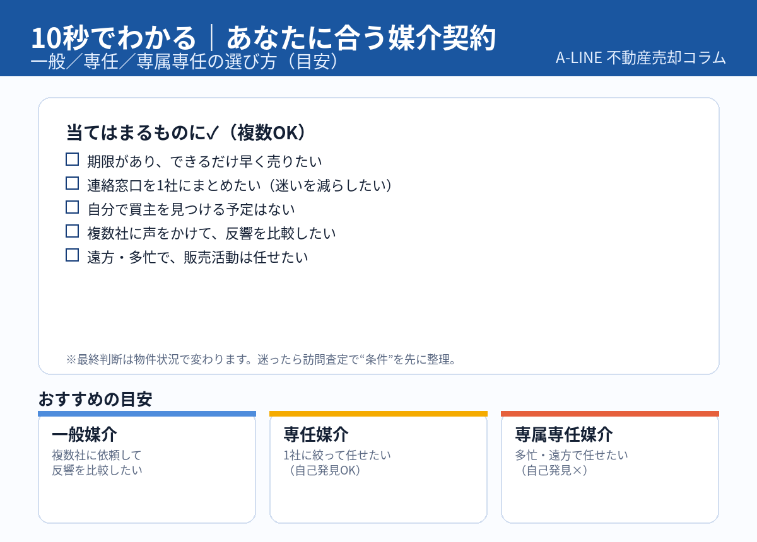Image resolution: width=757 pixels, height=542 pixels.
Task: Click the 多忙・遠方で任せたい description text
Action: pyautogui.click(x=572, y=455)
